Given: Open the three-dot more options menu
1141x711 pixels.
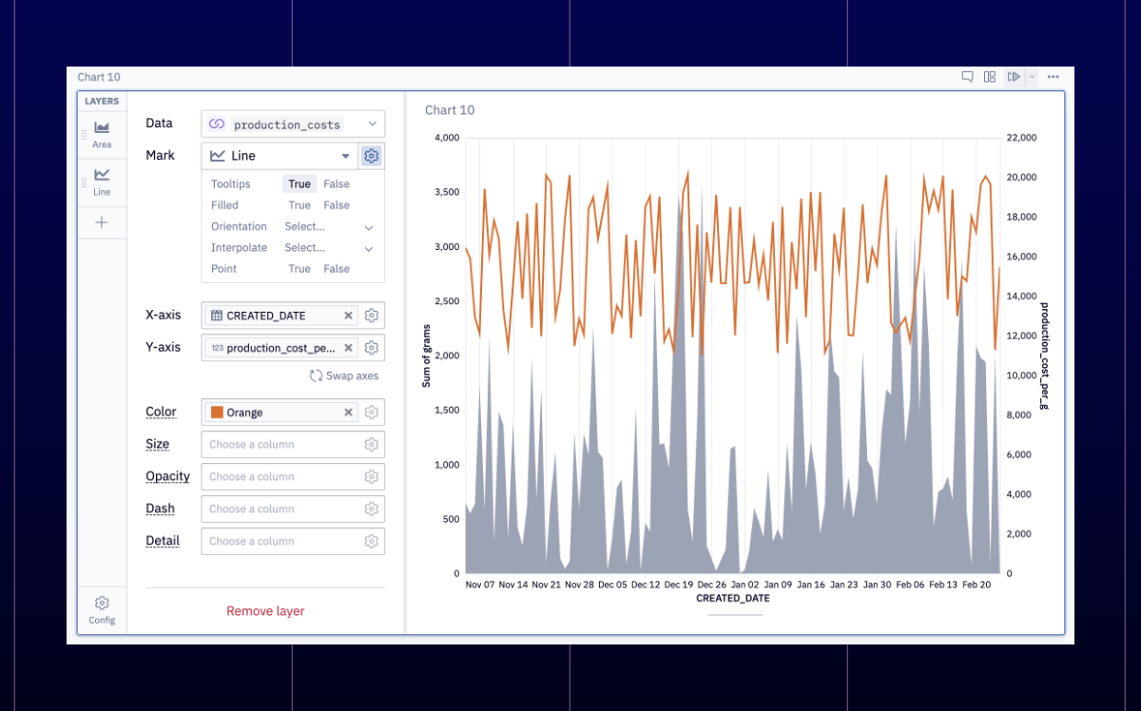Looking at the screenshot, I should tap(1053, 77).
